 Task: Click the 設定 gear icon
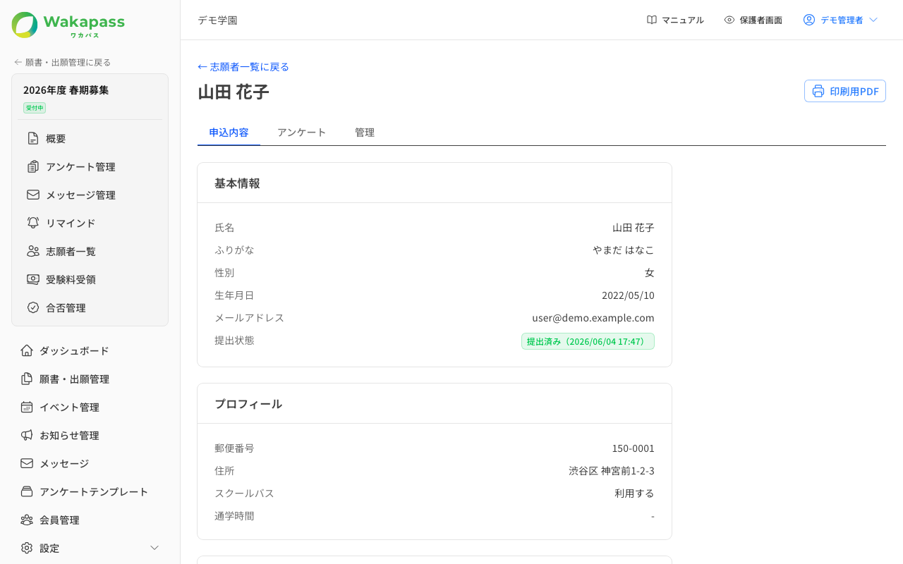tap(27, 548)
